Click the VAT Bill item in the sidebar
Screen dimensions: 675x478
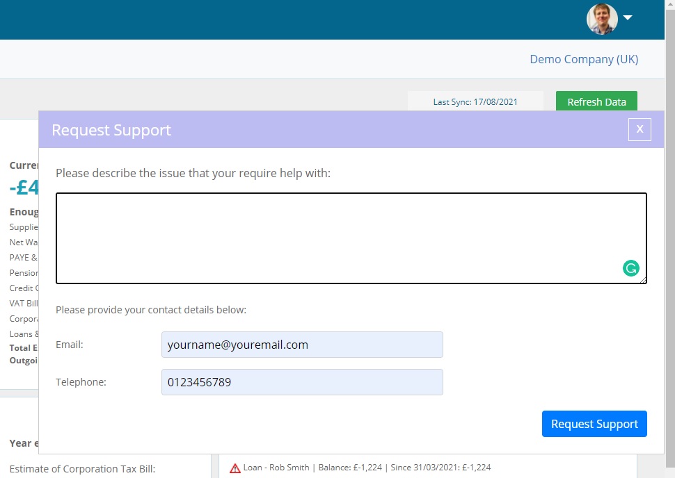tap(21, 303)
